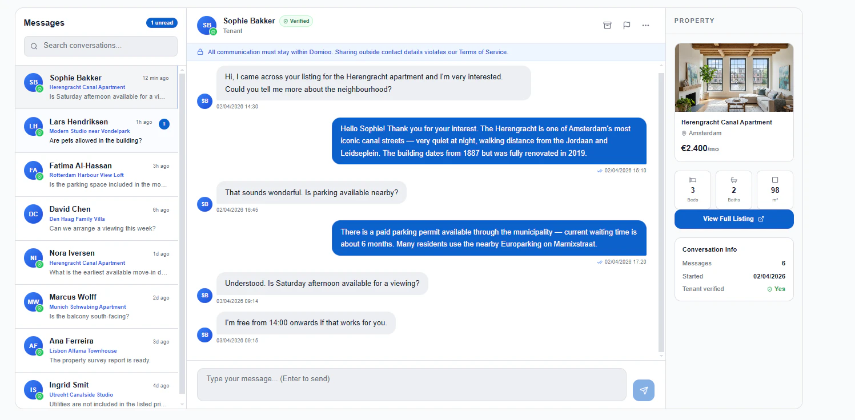Screen dimensions: 855x420
Task: Click the lock icon in the policy banner
Action: pos(199,52)
